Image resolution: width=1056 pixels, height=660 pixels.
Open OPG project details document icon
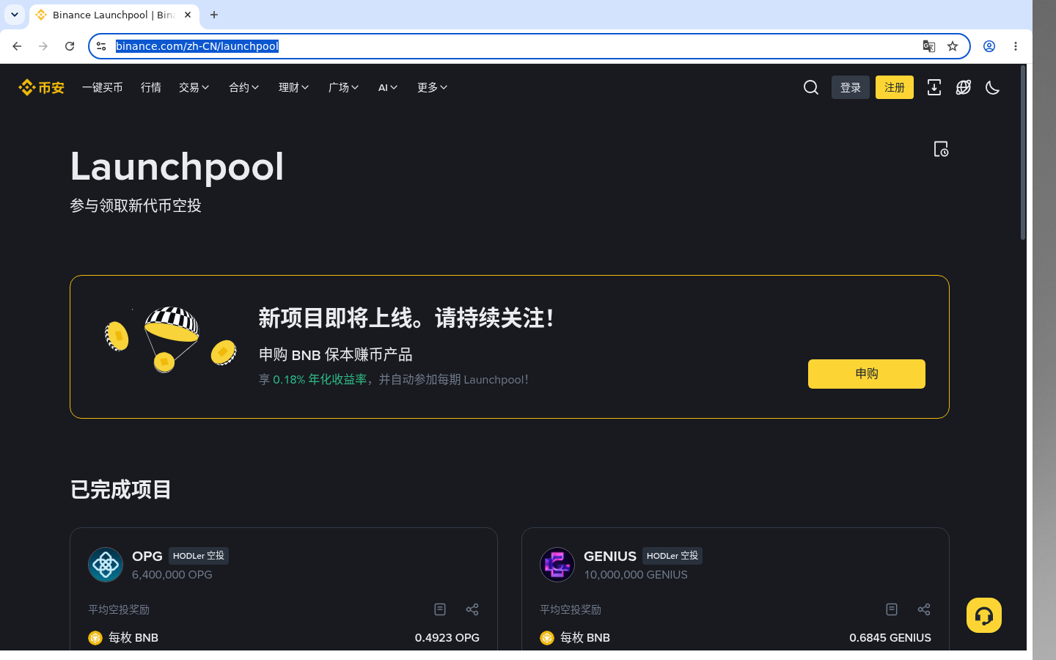(x=440, y=609)
